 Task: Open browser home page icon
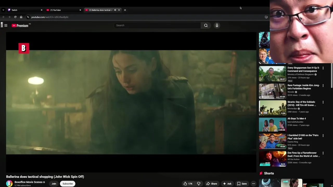point(21,17)
